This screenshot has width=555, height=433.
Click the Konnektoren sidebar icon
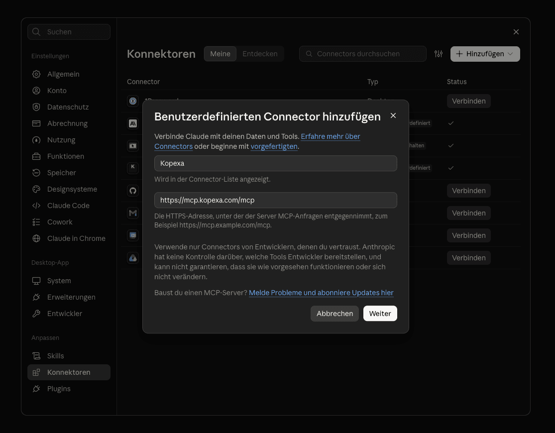tap(36, 372)
